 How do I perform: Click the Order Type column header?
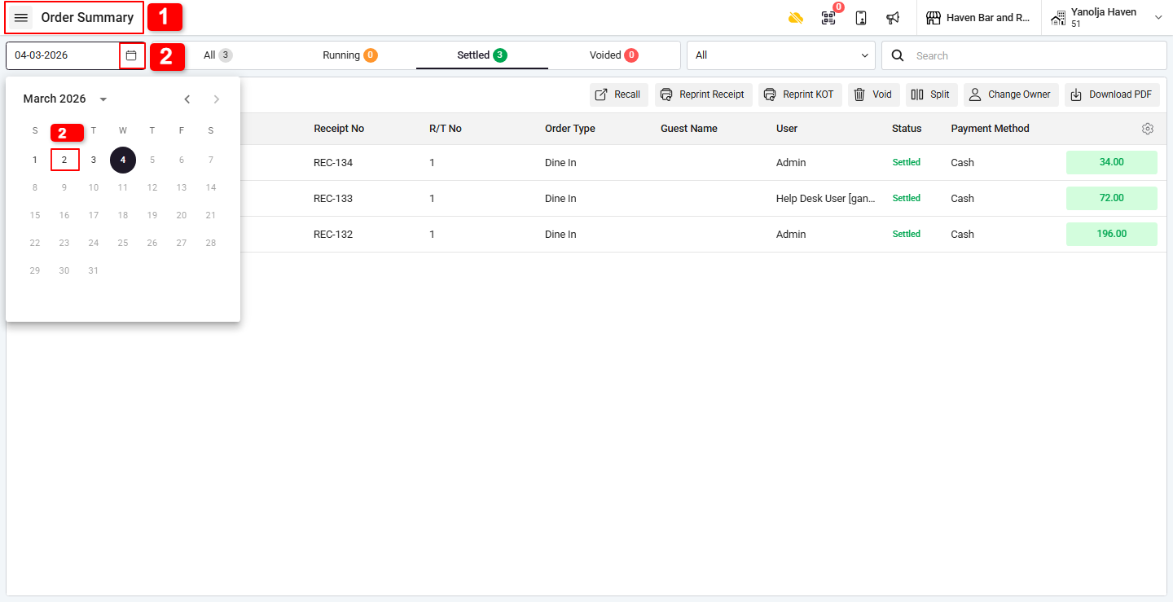(x=570, y=129)
